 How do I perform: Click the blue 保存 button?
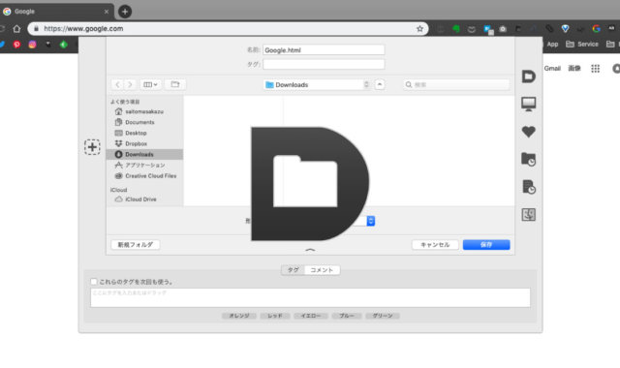(x=486, y=245)
